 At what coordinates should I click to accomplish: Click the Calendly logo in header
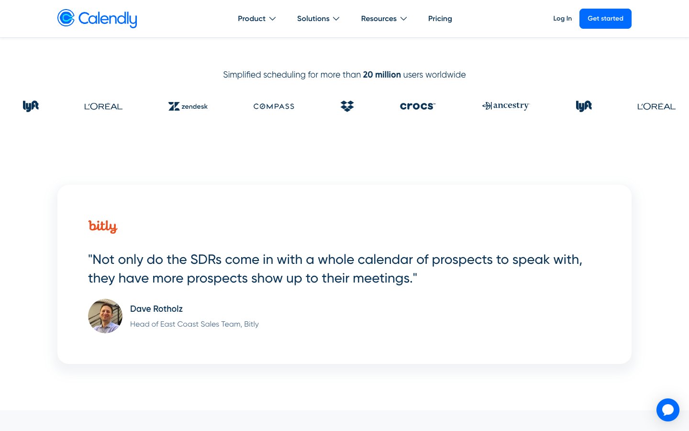(97, 19)
